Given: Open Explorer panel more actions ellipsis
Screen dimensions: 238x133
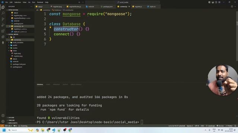Looking at the screenshot, I should [31, 7].
